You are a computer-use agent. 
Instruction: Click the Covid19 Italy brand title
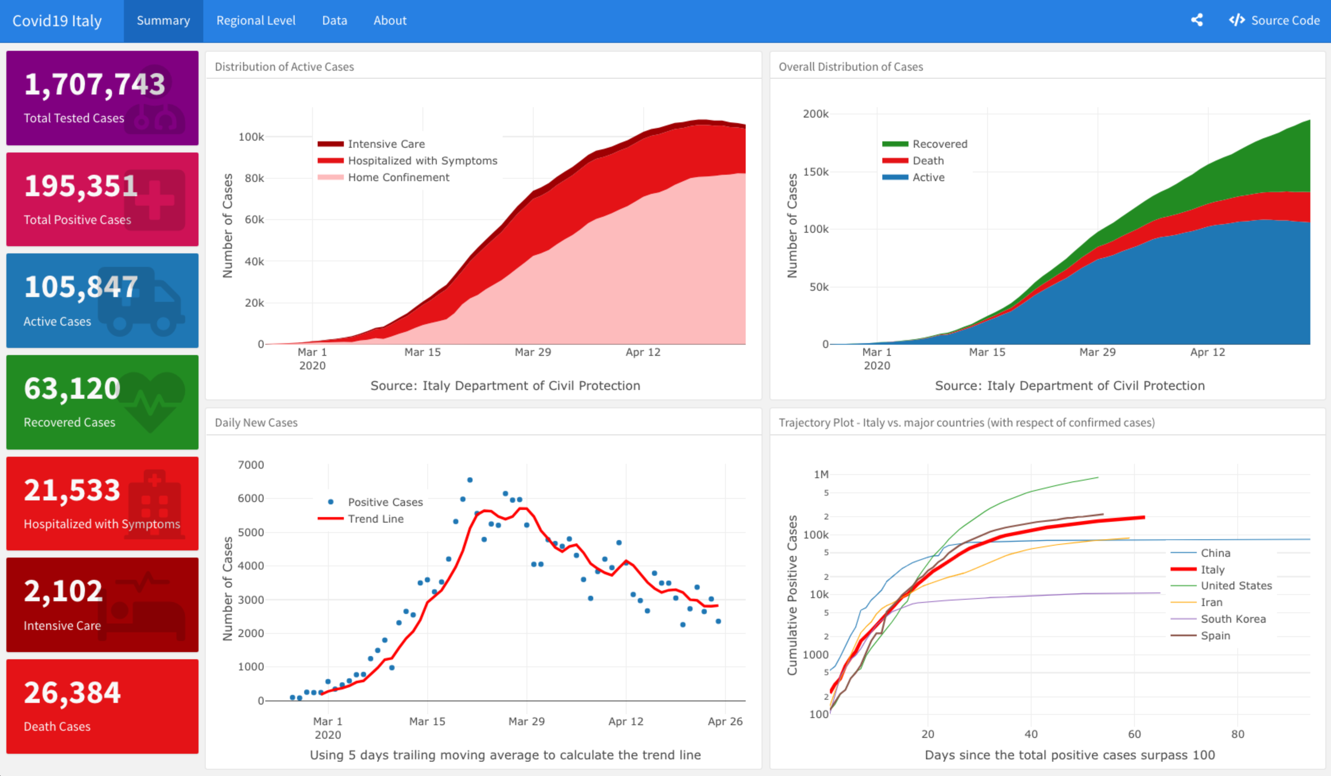[57, 21]
